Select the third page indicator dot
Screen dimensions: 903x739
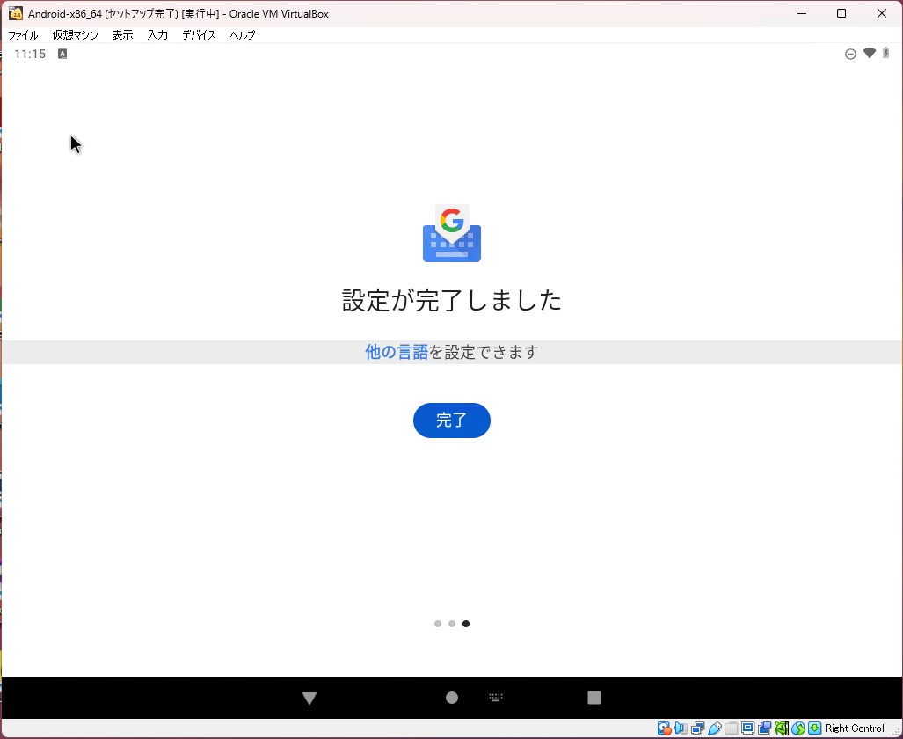click(x=466, y=624)
